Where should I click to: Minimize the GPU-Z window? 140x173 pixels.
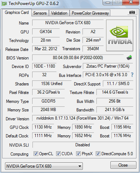(x=108, y=2)
